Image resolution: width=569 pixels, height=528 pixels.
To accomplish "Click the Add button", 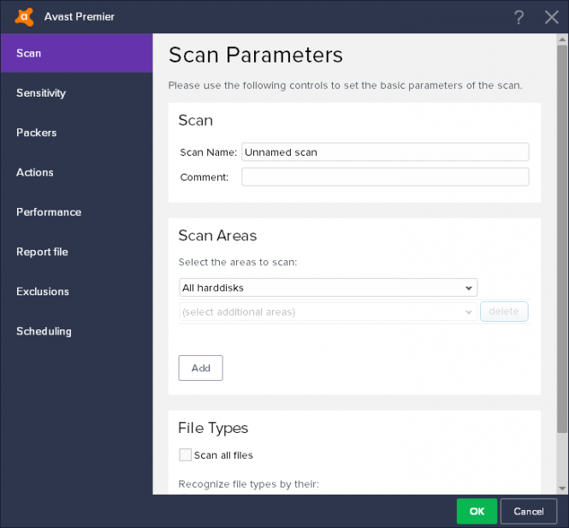I will (201, 368).
